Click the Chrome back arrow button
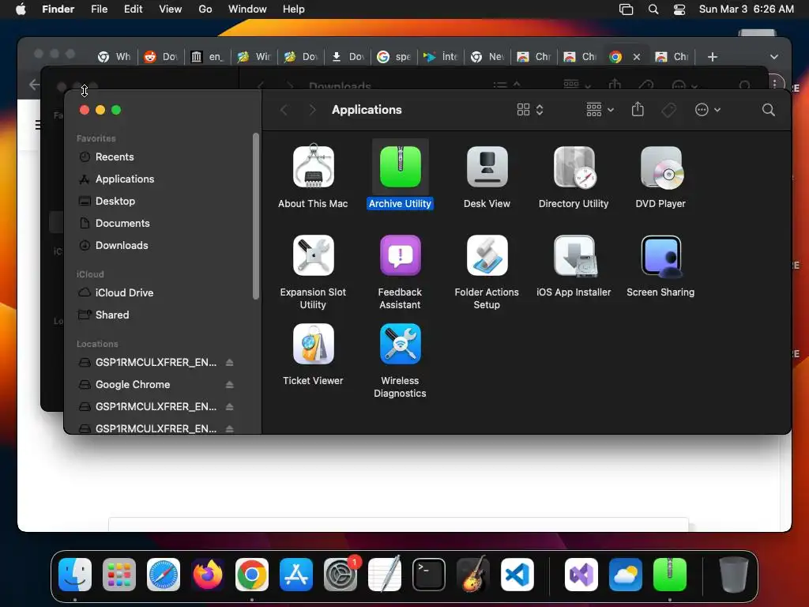The height and width of the screenshot is (607, 809). pos(35,84)
